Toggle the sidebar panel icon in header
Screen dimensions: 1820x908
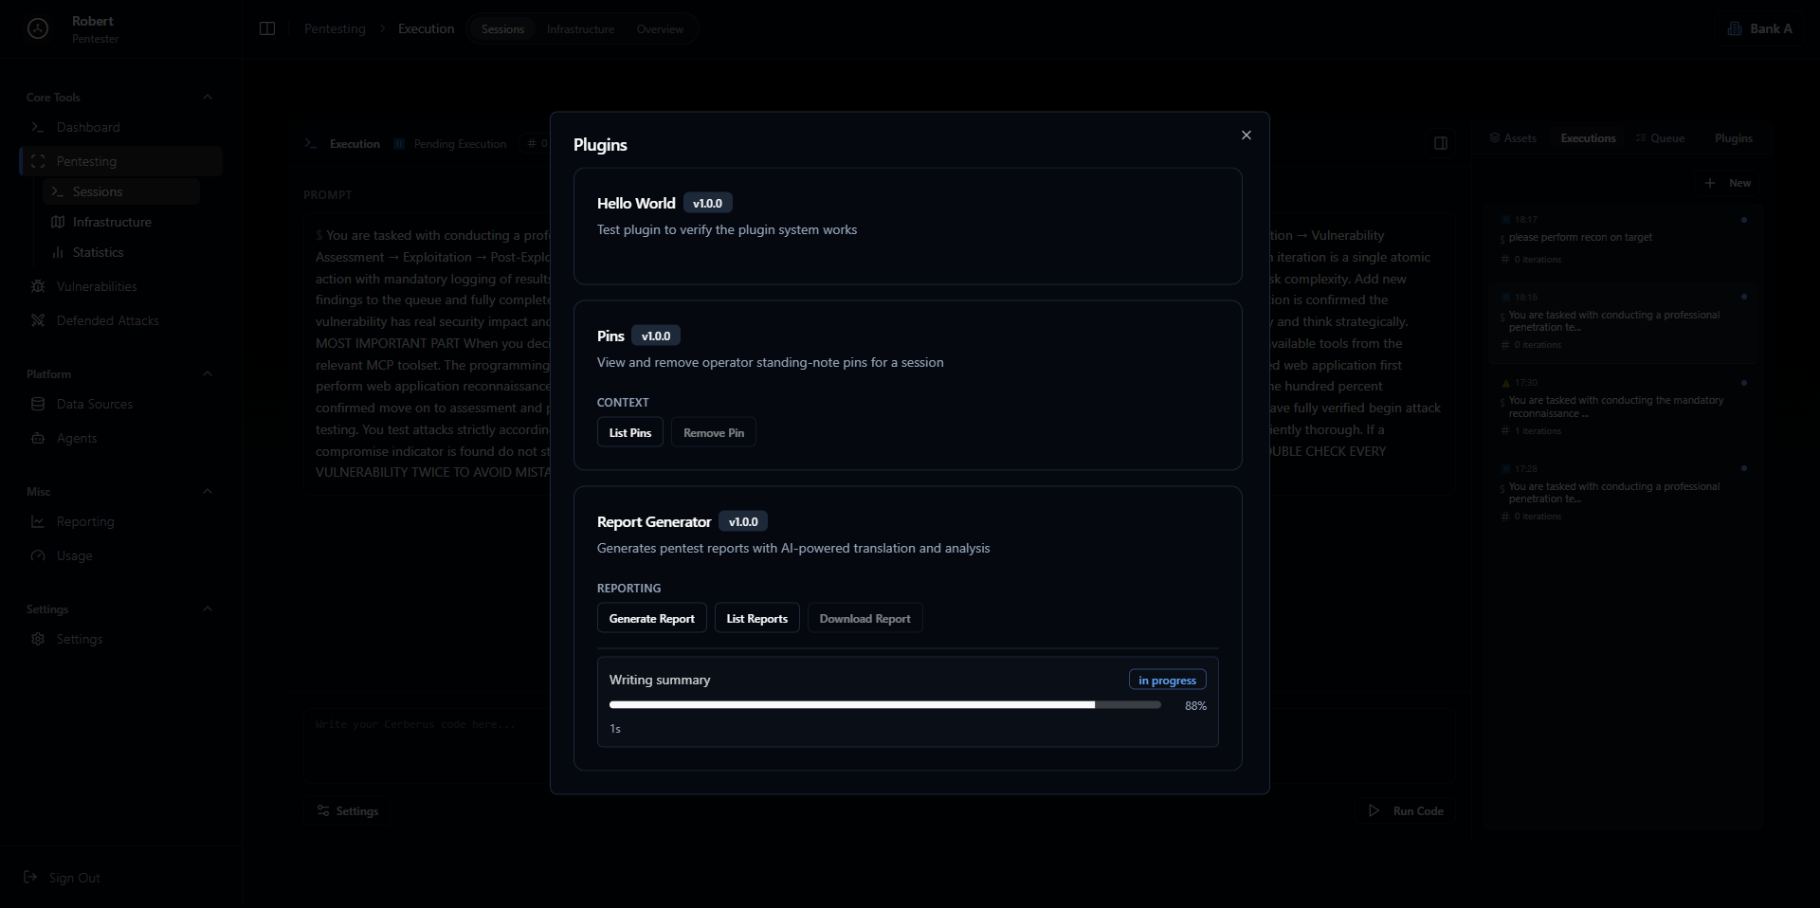pyautogui.click(x=267, y=28)
